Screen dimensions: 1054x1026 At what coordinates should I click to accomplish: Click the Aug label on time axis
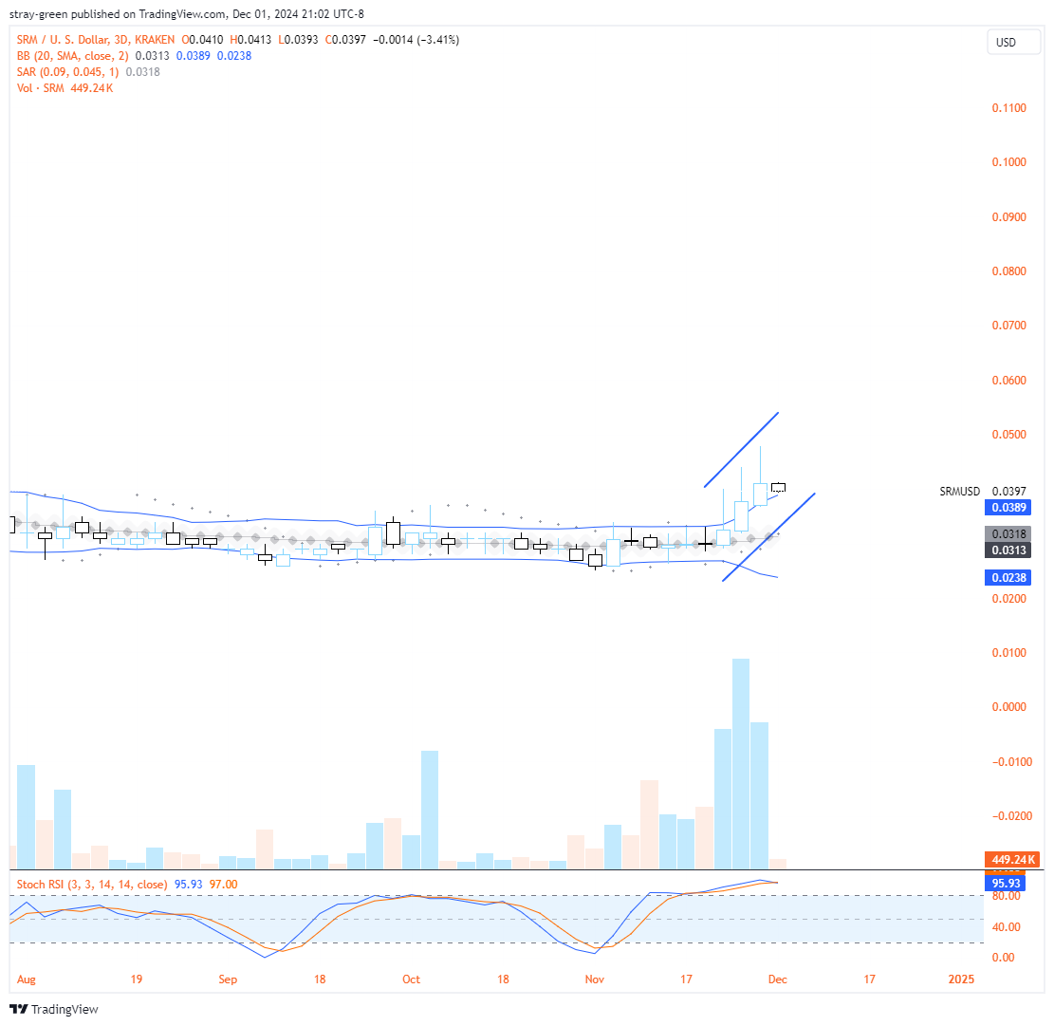(x=27, y=979)
